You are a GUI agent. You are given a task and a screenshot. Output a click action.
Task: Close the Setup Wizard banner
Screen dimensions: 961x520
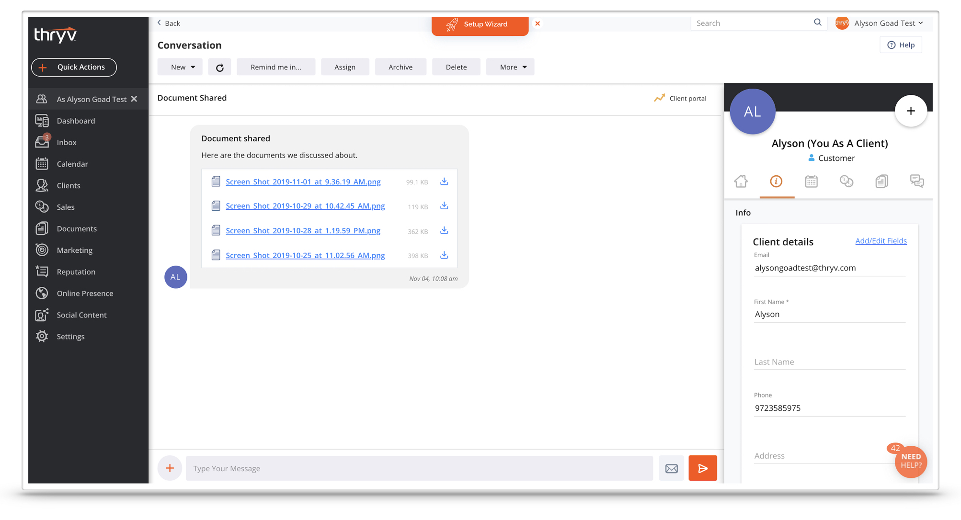pos(538,23)
